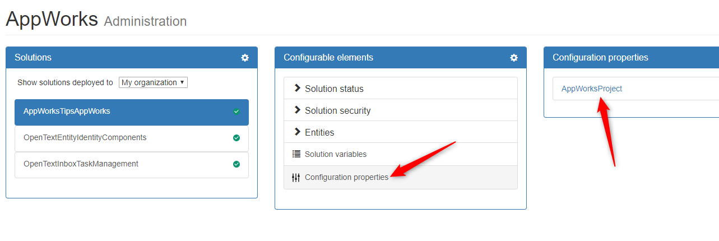This screenshot has height=241, width=719.
Task: Click status check icon for OpenTextEntityIdentityComponents
Action: click(236, 138)
